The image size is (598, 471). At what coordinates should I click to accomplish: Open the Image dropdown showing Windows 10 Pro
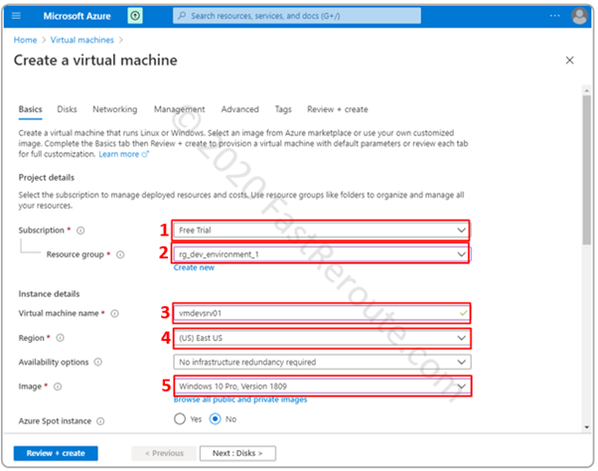(322, 387)
